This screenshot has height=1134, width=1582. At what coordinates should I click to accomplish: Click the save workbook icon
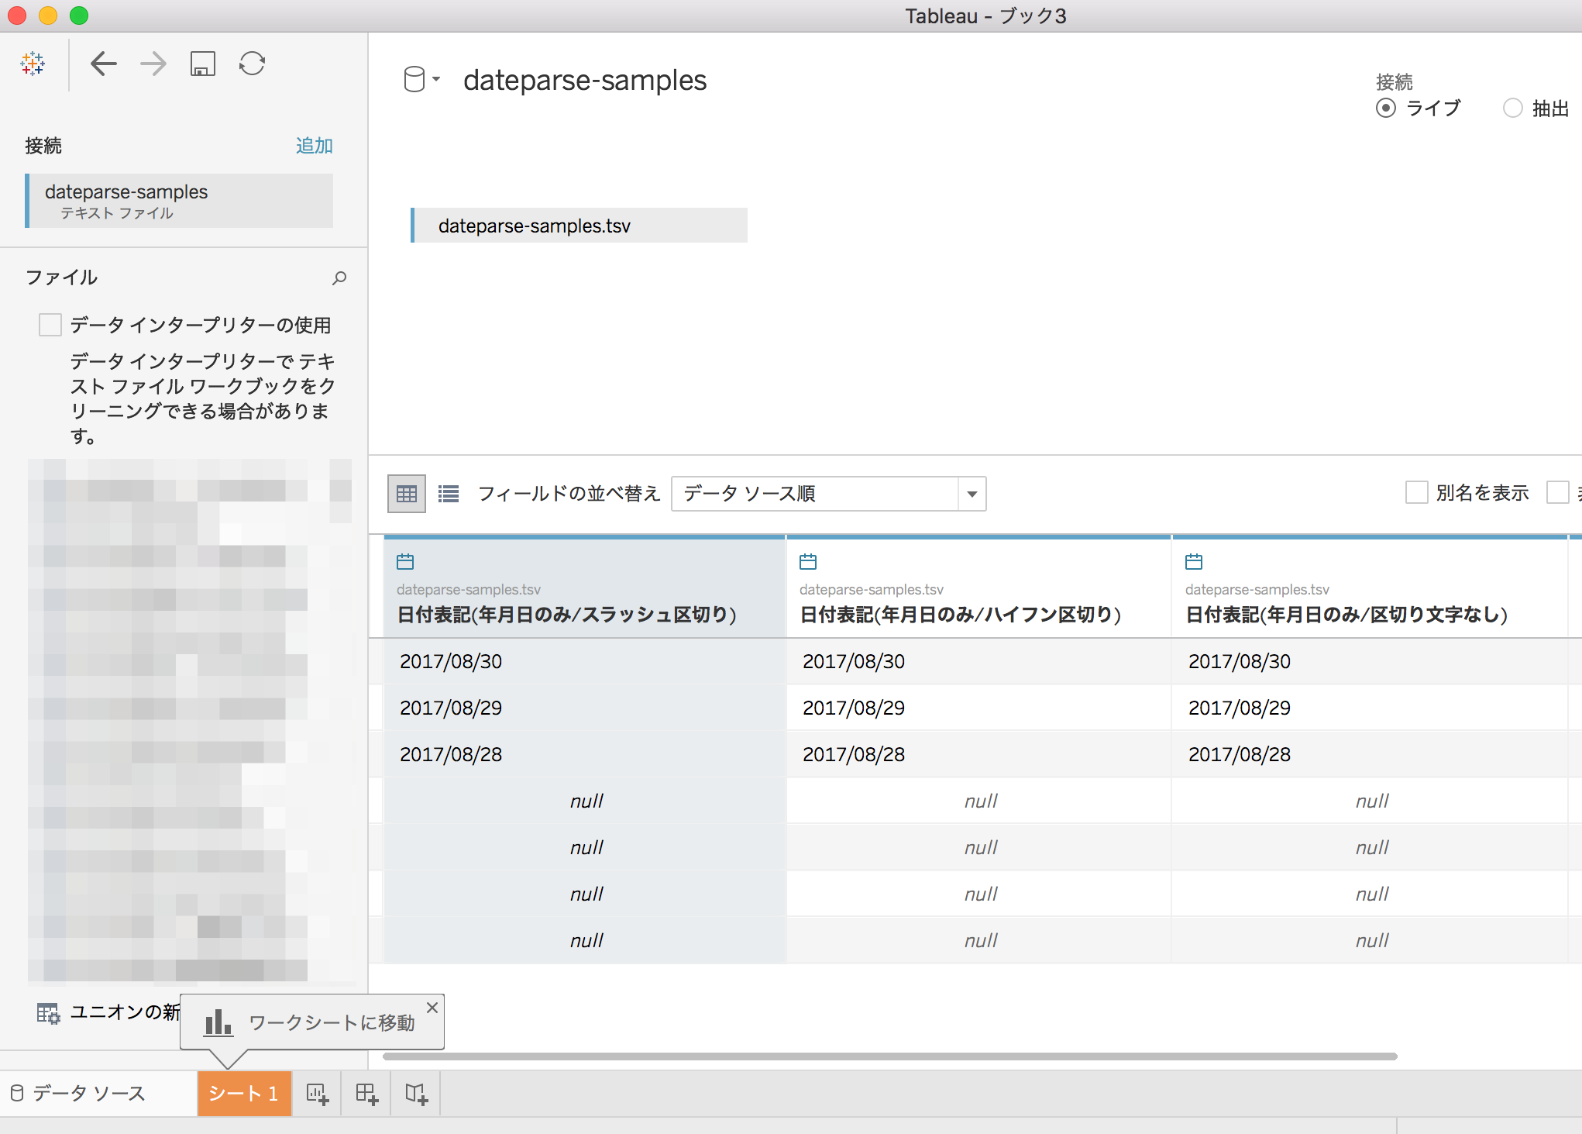click(202, 64)
